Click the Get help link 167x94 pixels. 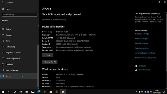point(142,66)
